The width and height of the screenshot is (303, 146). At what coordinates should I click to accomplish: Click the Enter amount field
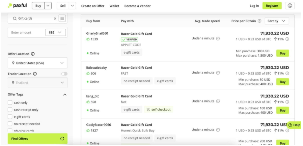(x=26, y=32)
